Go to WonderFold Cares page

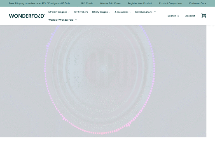110,3
